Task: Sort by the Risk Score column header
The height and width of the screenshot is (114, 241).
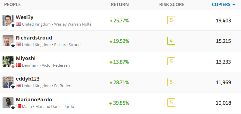Action: (x=172, y=5)
